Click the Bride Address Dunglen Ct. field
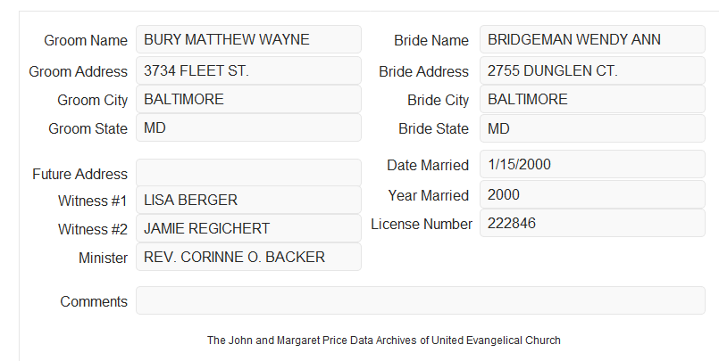The height and width of the screenshot is (361, 719). coord(592,70)
